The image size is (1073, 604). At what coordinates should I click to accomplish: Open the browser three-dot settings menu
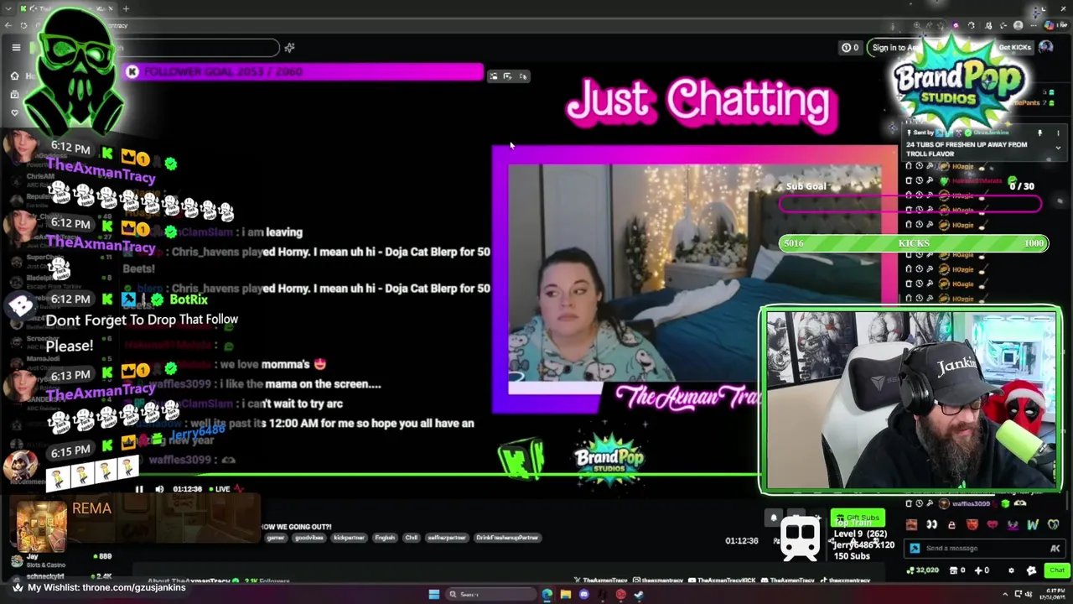[1033, 25]
